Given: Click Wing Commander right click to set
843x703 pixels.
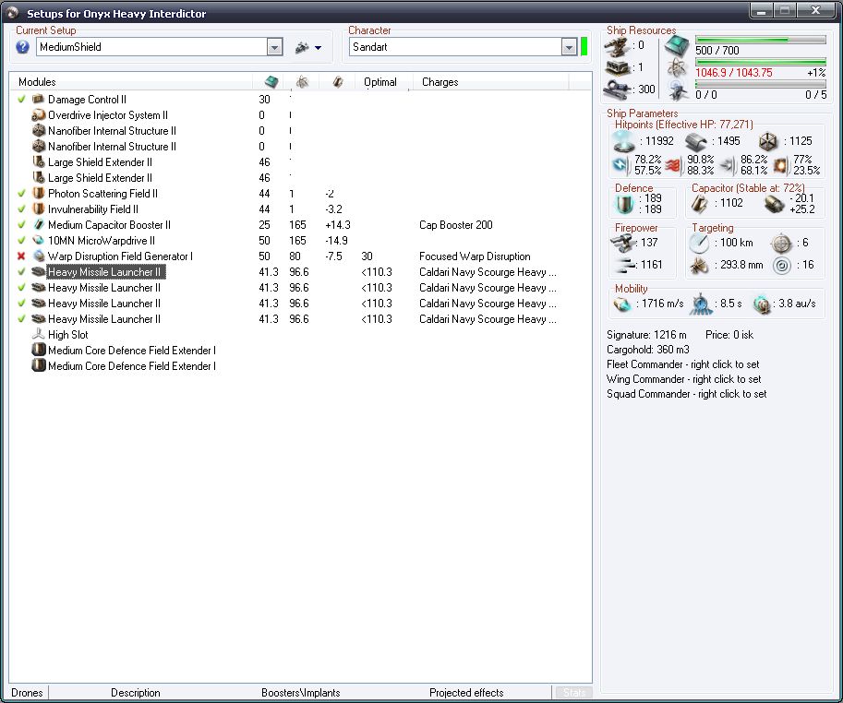Looking at the screenshot, I should click(x=684, y=379).
